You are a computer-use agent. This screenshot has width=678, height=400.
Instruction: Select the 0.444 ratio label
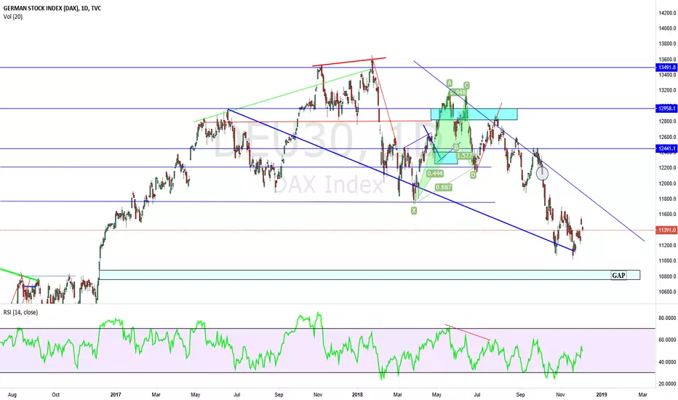pos(434,173)
